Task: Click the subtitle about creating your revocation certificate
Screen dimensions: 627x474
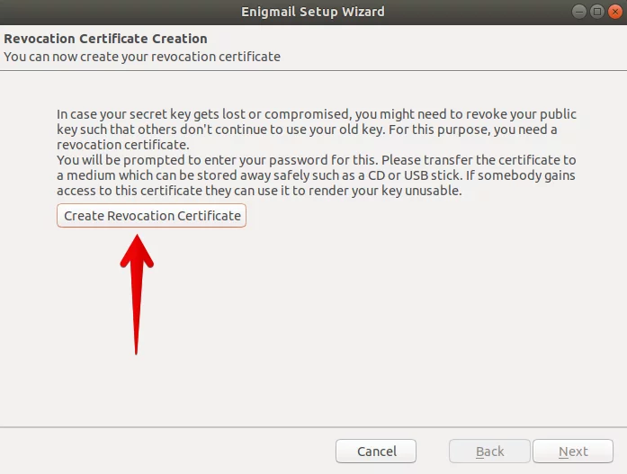Action: (x=142, y=57)
